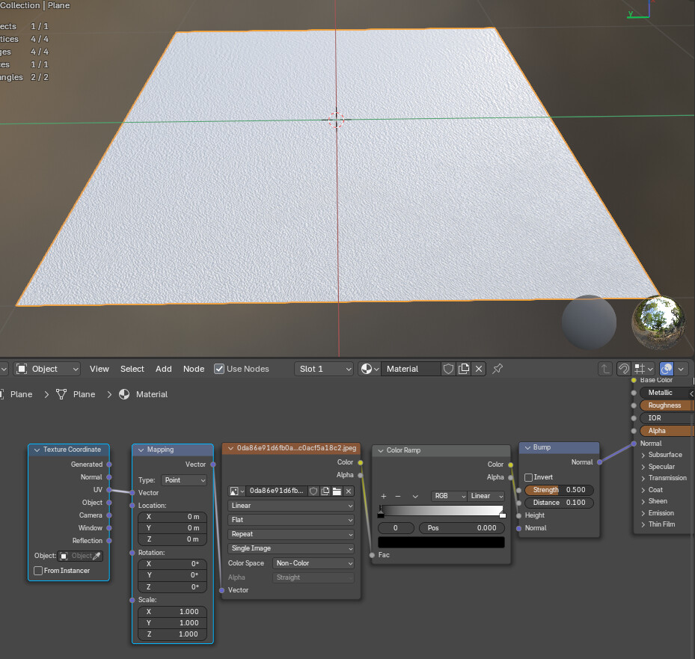This screenshot has width=695, height=659.
Task: Collapse the Mapping node
Action: click(x=141, y=450)
